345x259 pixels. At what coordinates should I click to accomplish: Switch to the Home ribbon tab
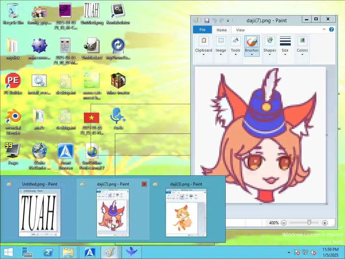[222, 30]
